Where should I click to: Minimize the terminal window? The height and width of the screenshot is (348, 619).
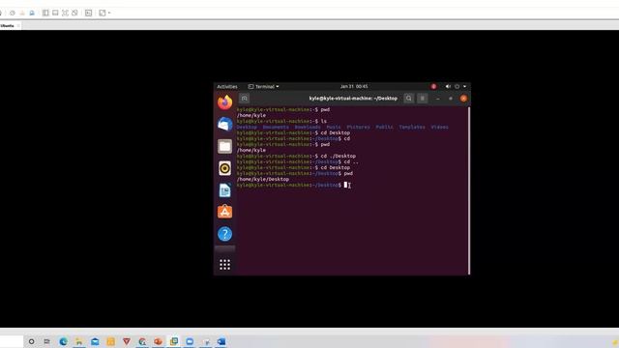coord(438,99)
